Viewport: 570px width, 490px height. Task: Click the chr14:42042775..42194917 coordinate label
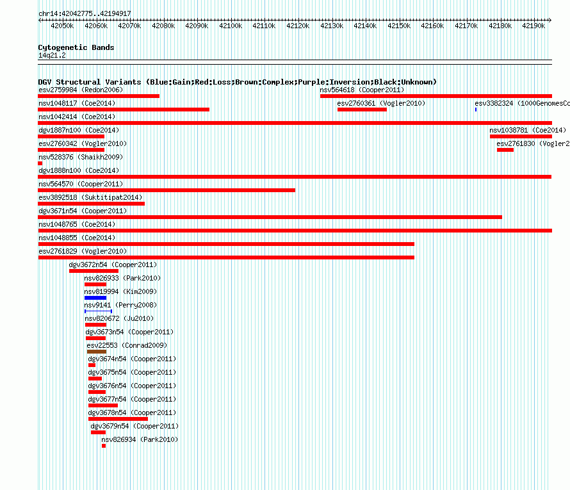point(85,13)
